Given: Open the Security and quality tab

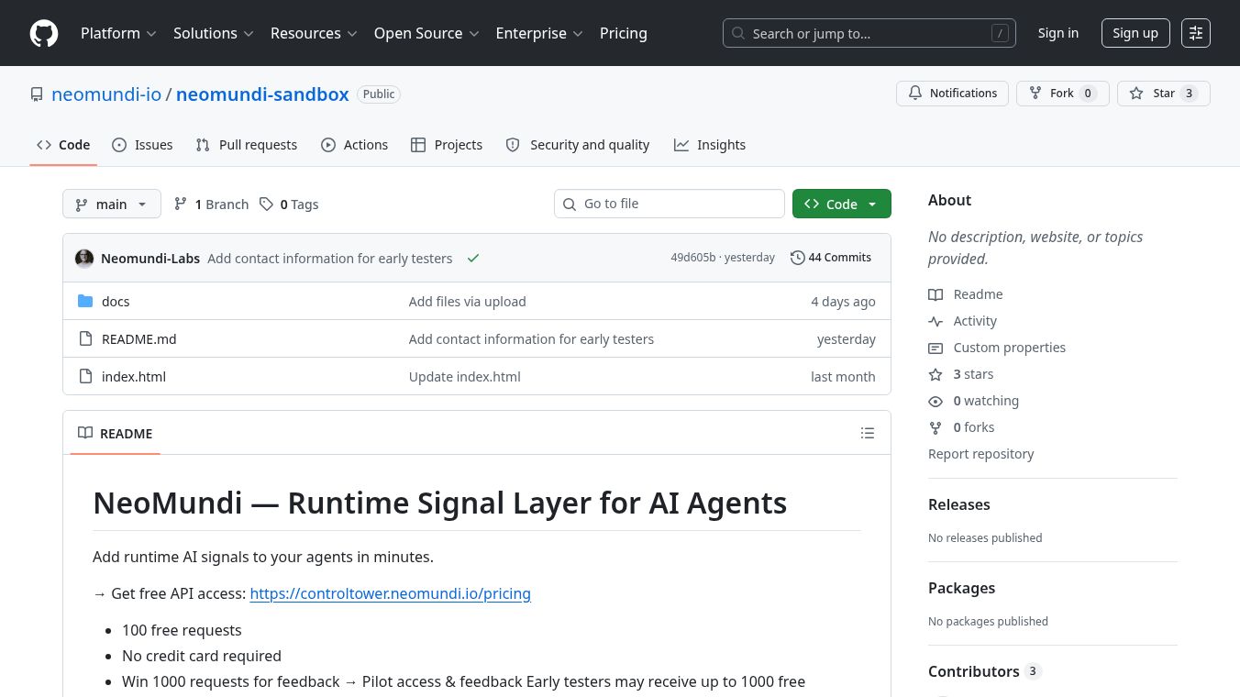Looking at the screenshot, I should [578, 145].
